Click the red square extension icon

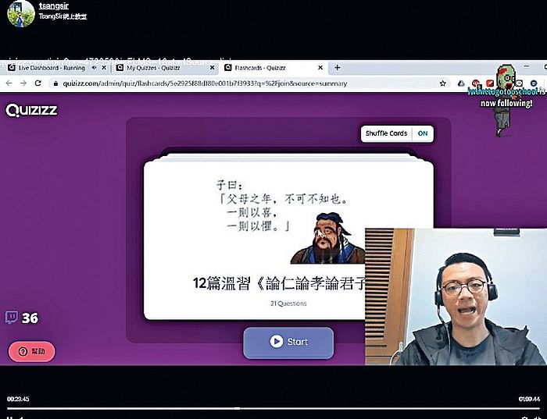coord(490,83)
